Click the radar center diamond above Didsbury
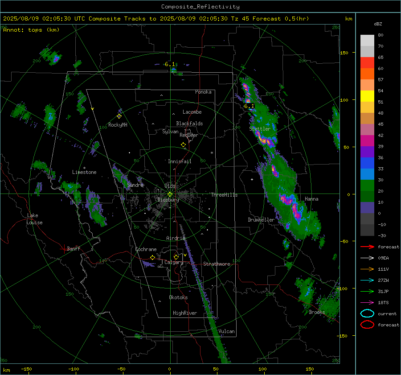This screenshot has height=375, width=401. tap(170, 194)
